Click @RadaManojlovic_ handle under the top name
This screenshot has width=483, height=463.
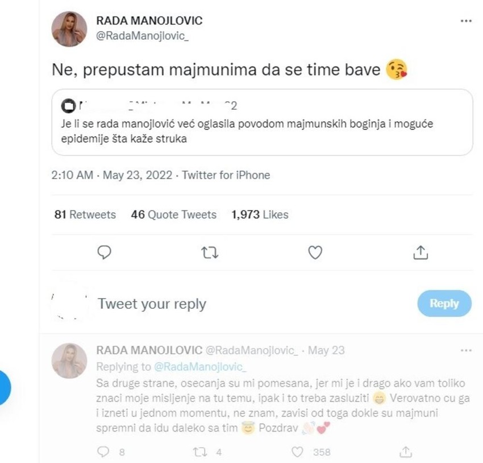(x=133, y=35)
